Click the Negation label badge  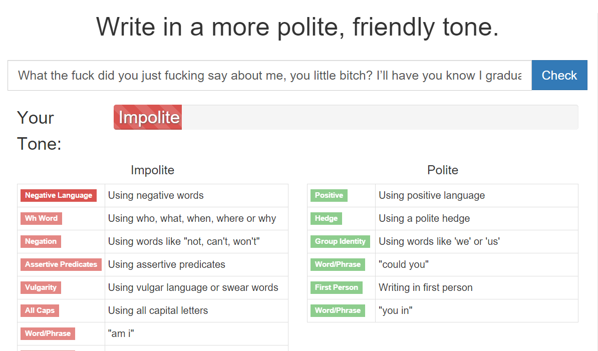41,241
